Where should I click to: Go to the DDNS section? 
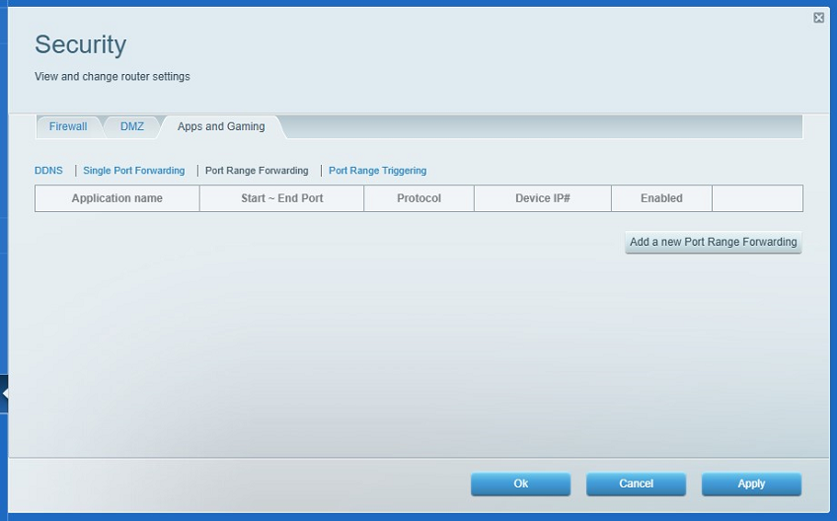point(48,171)
